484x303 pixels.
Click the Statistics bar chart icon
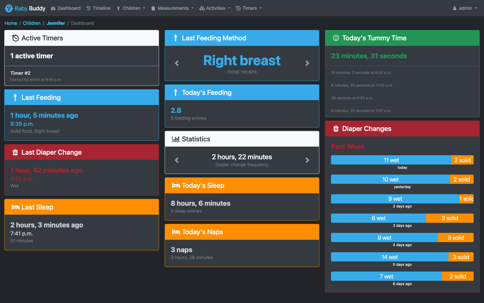176,139
